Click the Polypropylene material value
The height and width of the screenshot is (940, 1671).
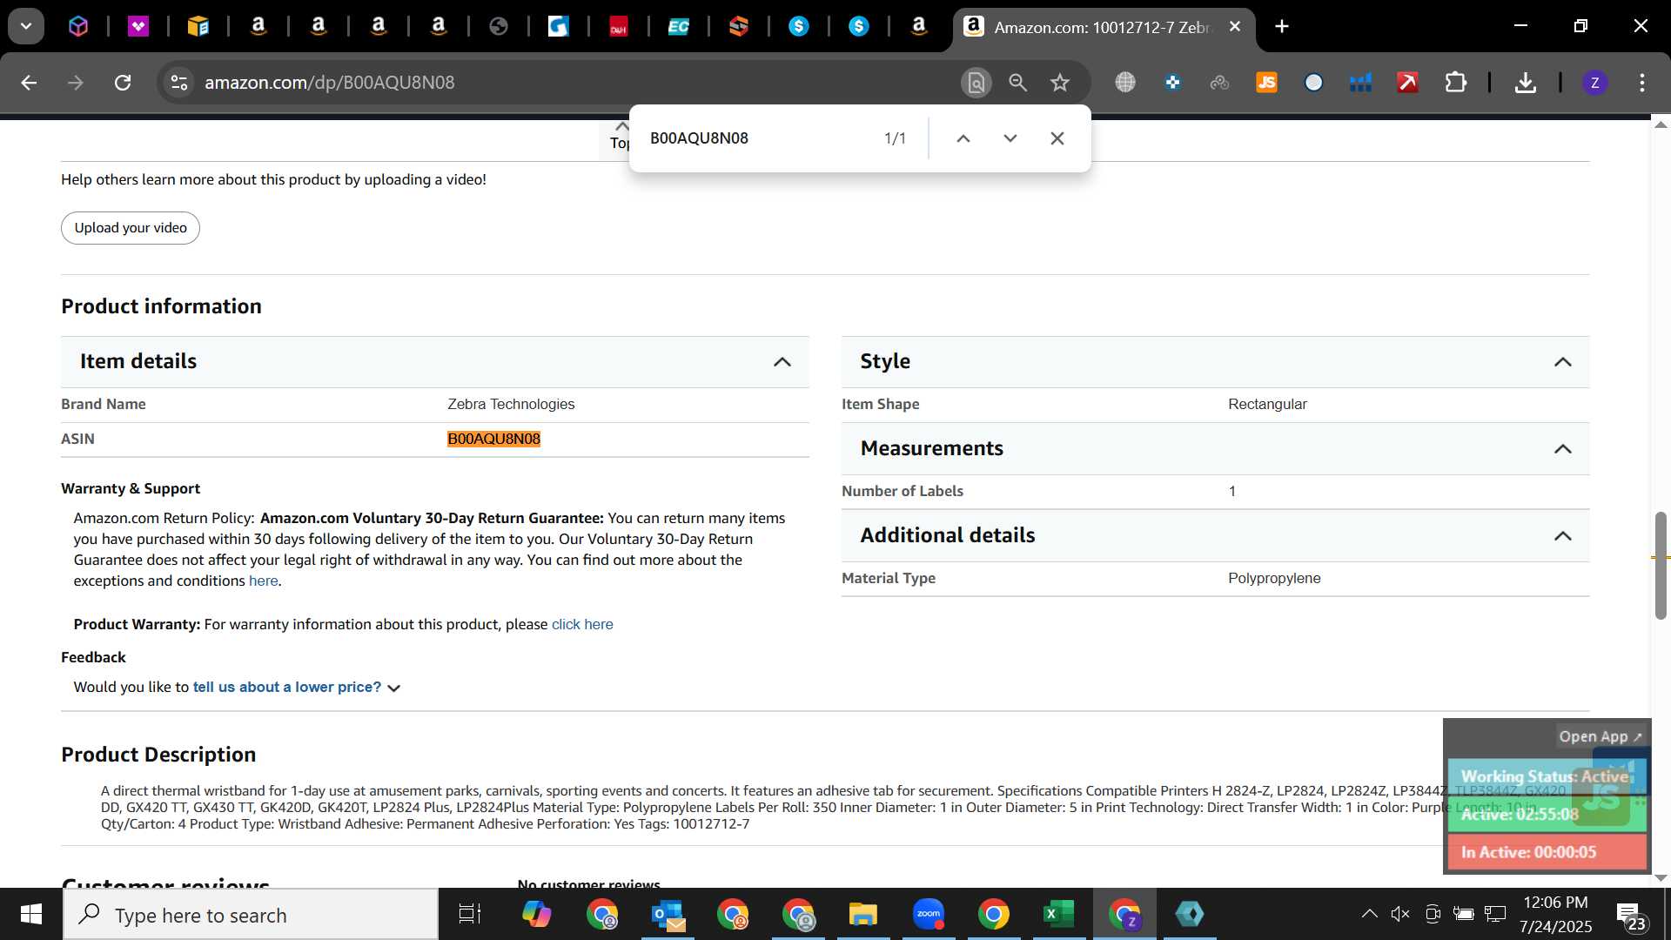[1274, 579]
